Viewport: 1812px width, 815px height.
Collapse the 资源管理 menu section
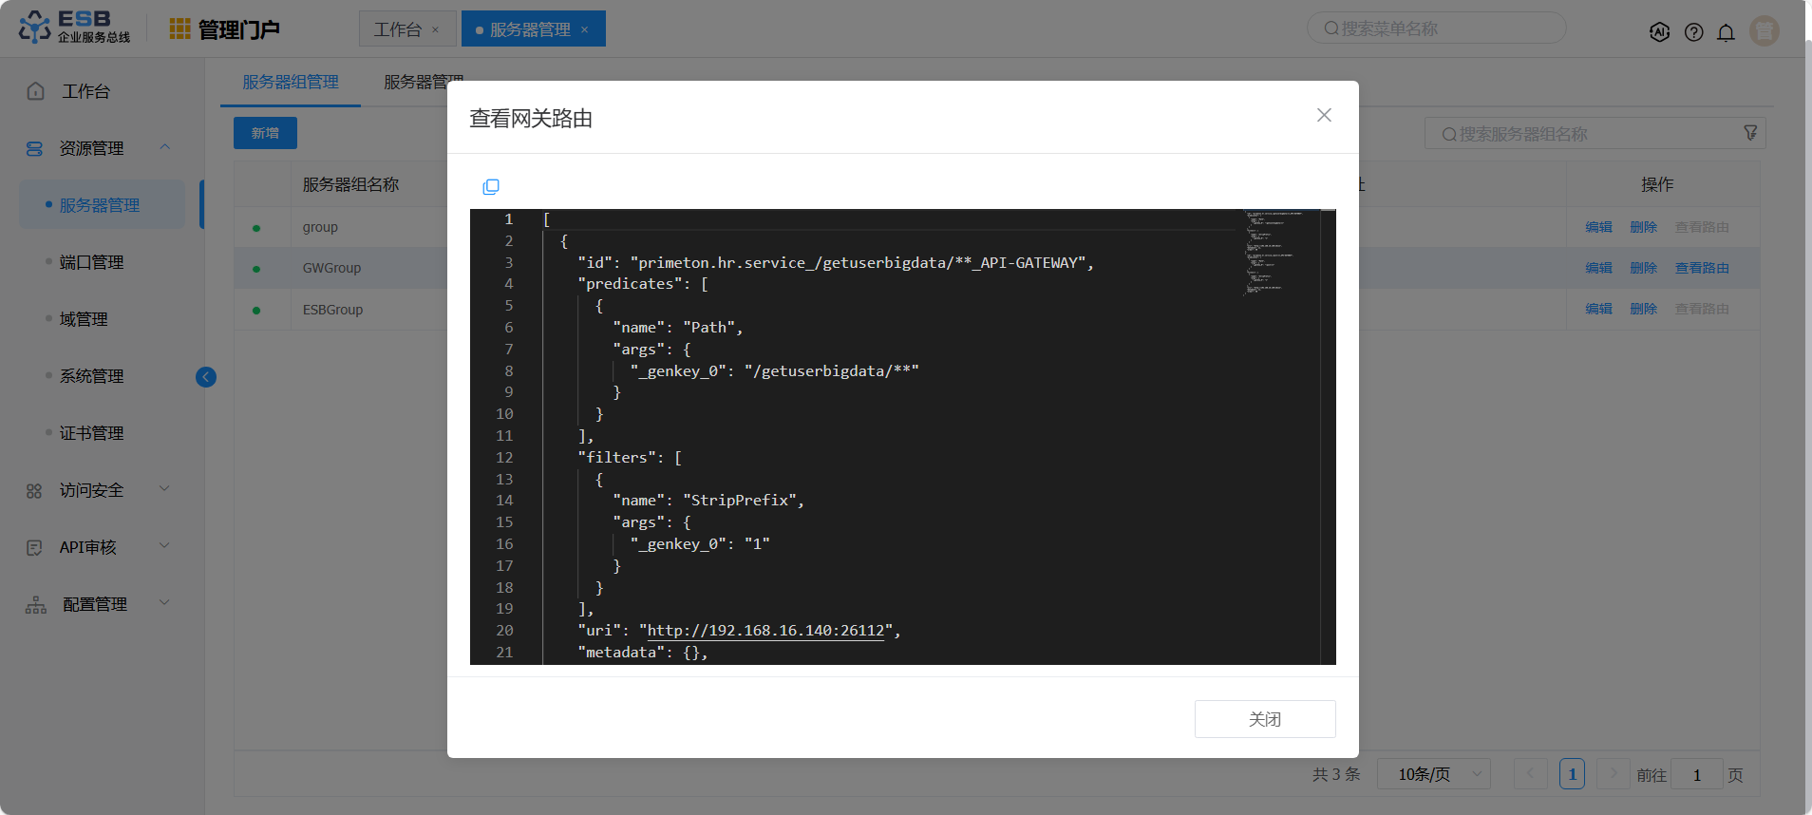[x=165, y=147]
